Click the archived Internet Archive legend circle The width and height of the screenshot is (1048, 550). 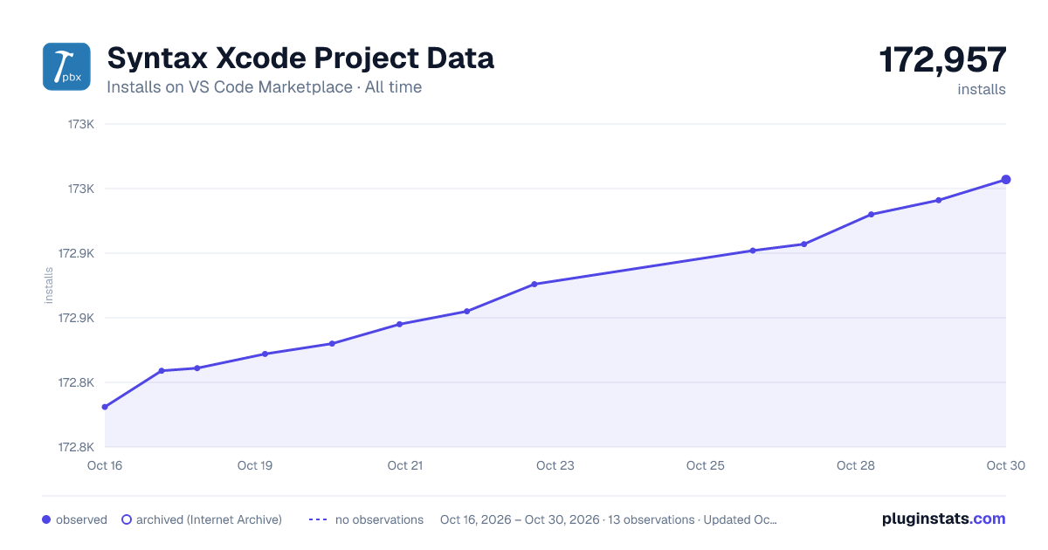coord(127,519)
